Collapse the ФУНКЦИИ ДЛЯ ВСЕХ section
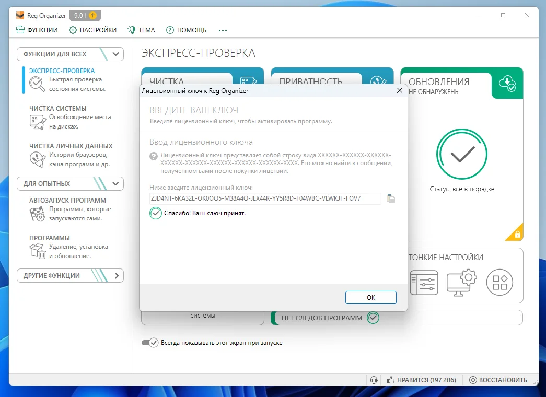Viewport: 546px width, 397px height. coord(71,54)
